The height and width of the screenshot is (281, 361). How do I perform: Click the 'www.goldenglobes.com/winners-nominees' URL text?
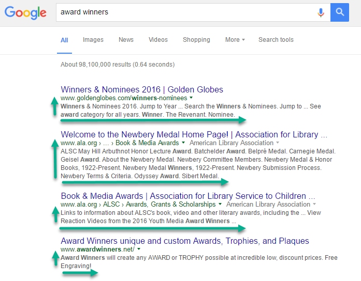click(124, 98)
